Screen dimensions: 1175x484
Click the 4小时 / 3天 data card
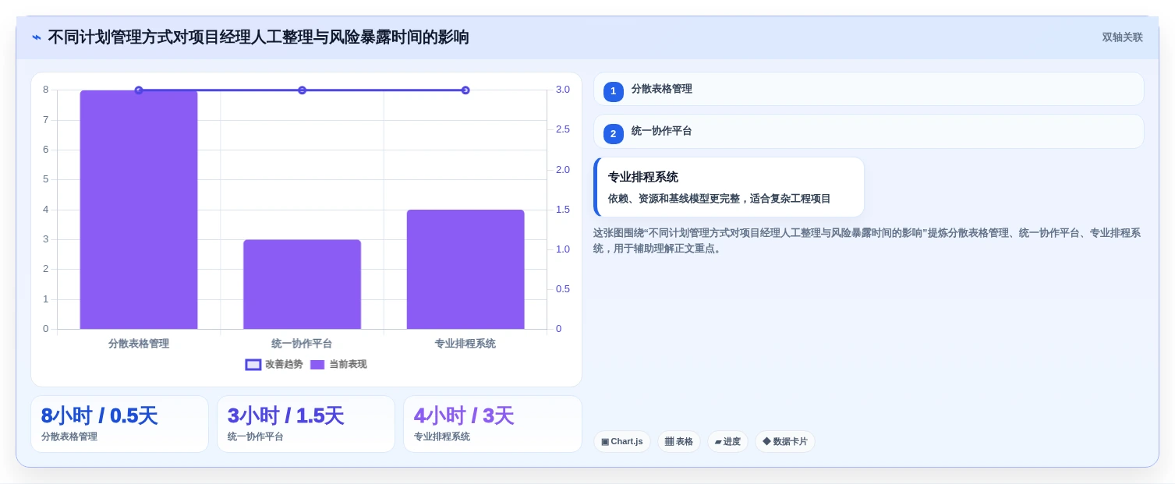[493, 424]
